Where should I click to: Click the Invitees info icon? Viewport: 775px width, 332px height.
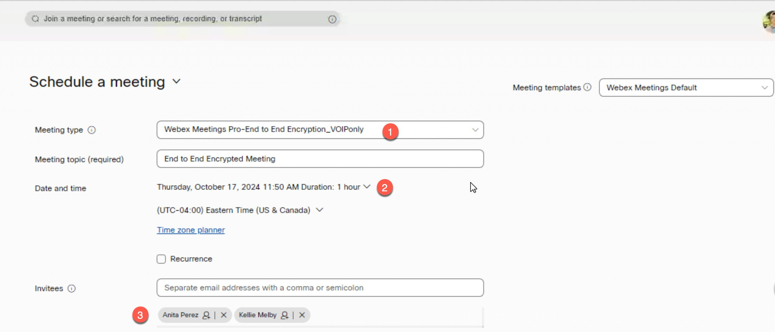coord(72,288)
